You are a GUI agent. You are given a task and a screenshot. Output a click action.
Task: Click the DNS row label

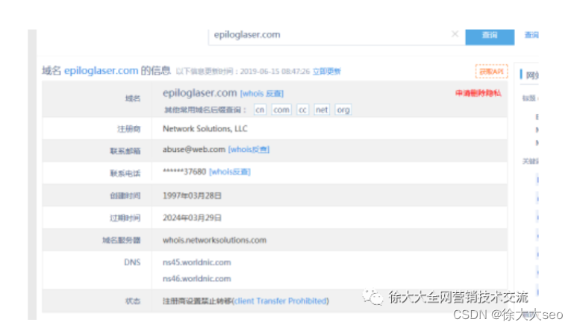coord(132,262)
